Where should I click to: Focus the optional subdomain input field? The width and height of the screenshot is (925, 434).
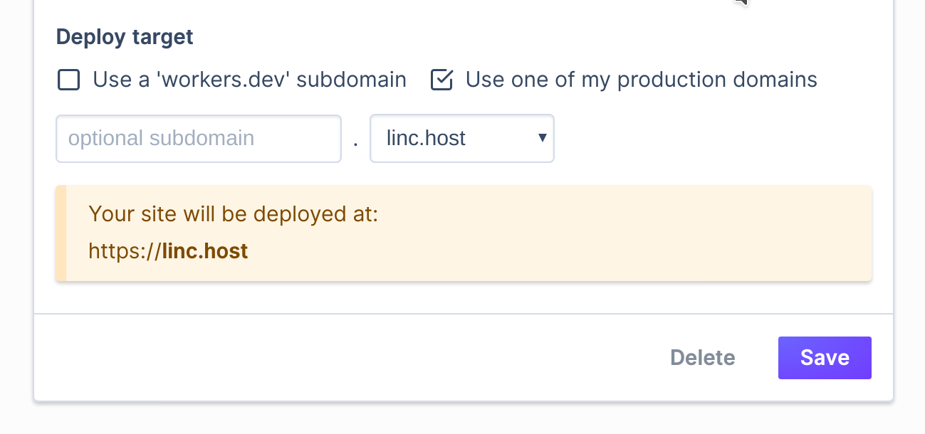199,138
